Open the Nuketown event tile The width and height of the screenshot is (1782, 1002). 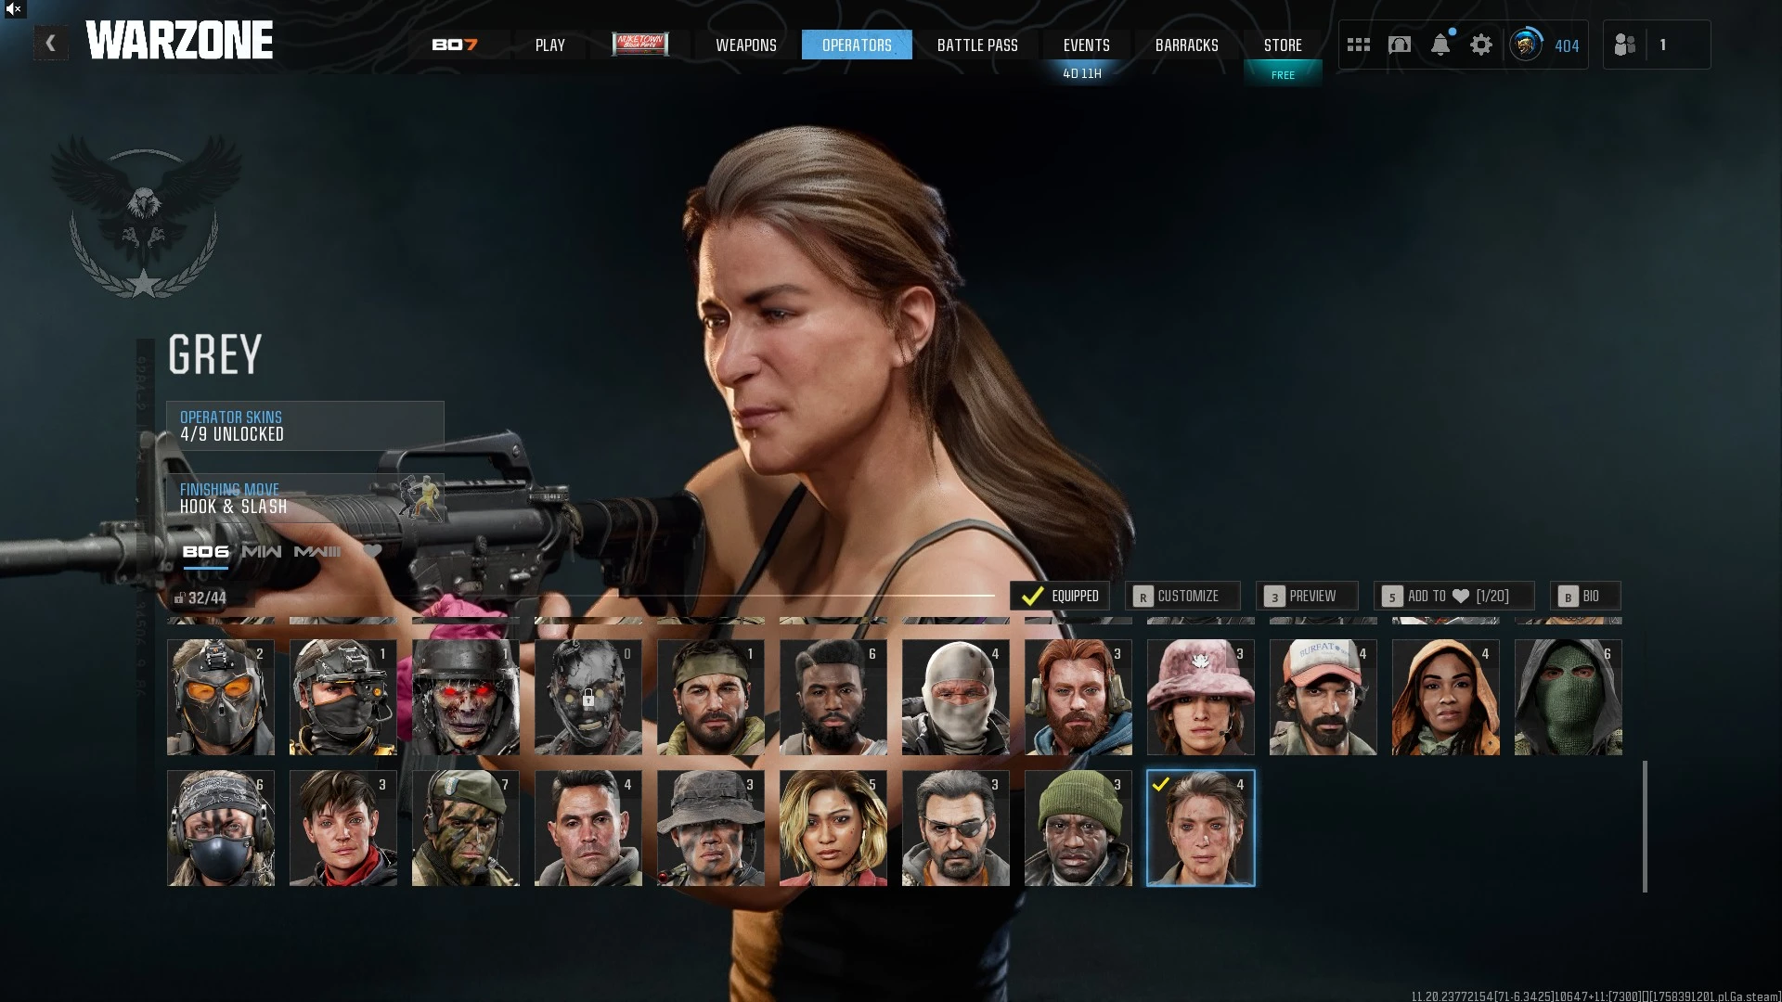point(639,44)
